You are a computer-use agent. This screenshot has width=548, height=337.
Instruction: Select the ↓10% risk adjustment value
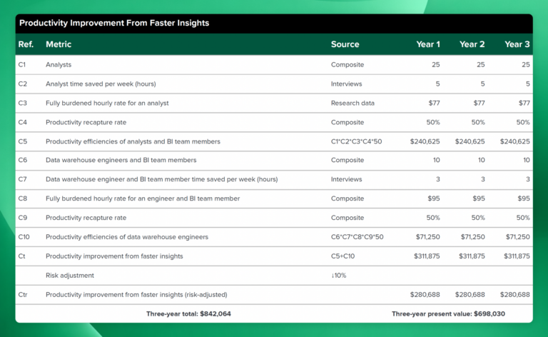click(339, 276)
